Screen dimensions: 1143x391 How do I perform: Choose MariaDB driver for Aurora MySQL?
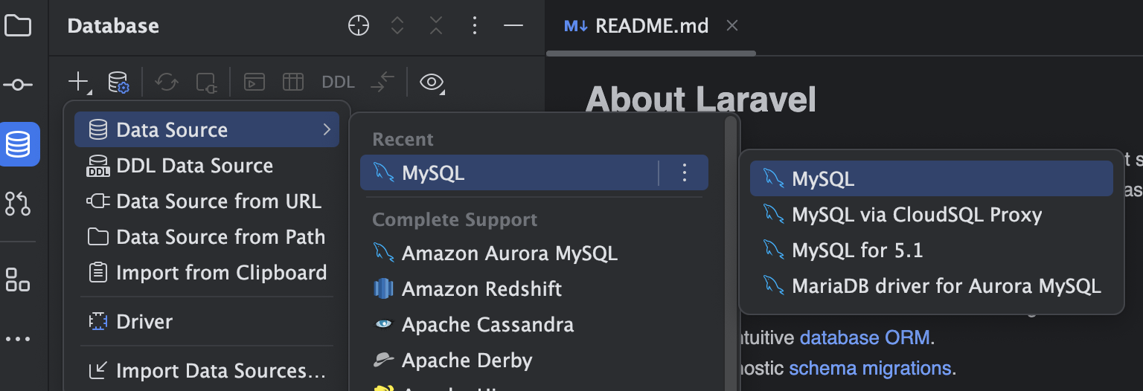pos(931,286)
